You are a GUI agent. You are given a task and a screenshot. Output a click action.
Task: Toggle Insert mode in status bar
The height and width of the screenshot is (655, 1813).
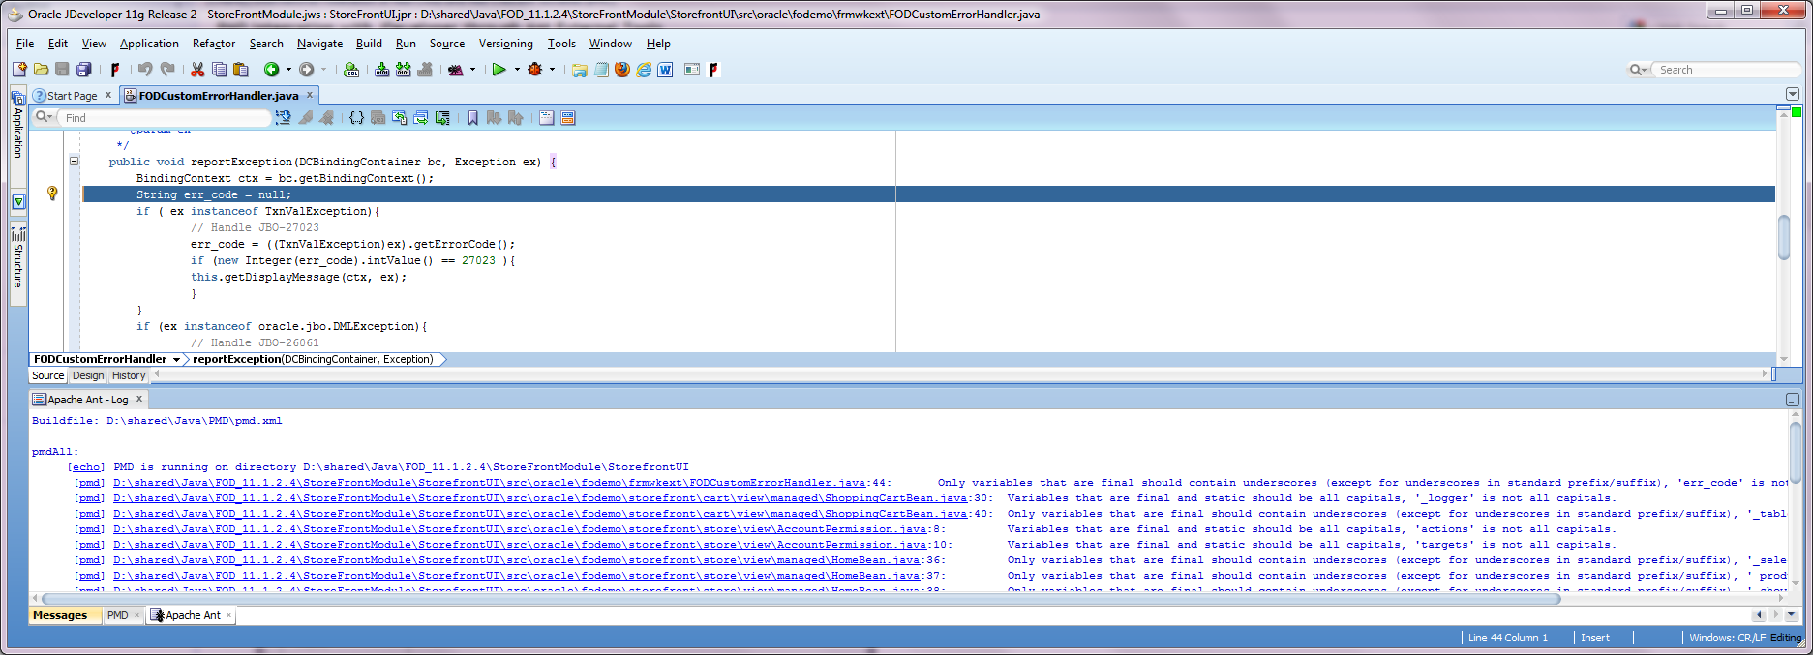(x=1595, y=638)
